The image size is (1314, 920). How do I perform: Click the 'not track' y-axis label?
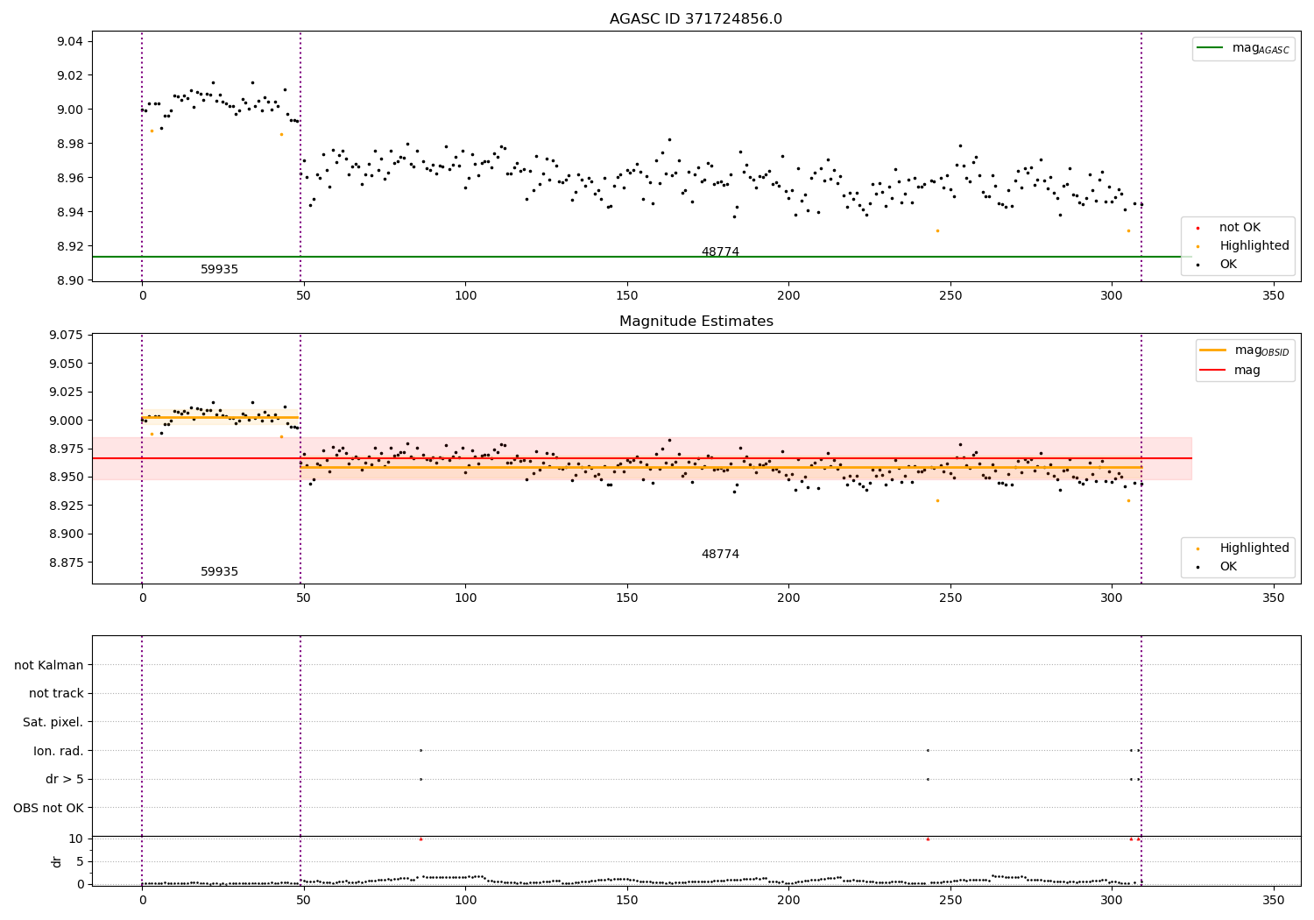[56, 693]
